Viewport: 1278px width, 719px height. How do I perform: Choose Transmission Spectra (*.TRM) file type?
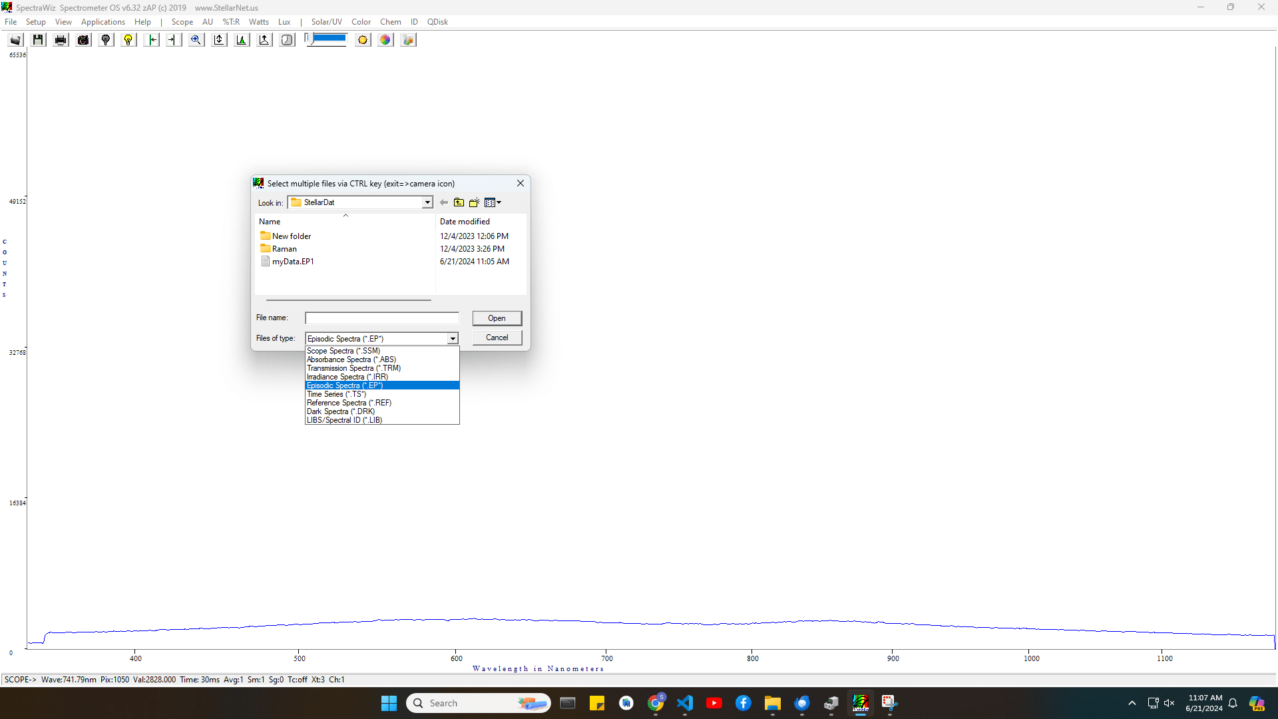[x=382, y=368]
